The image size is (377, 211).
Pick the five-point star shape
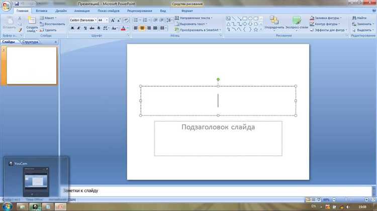(255, 30)
